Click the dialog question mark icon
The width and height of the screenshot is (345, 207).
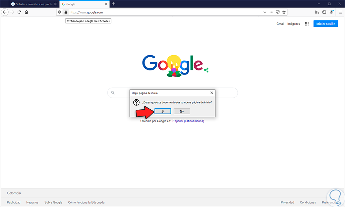pos(136,102)
